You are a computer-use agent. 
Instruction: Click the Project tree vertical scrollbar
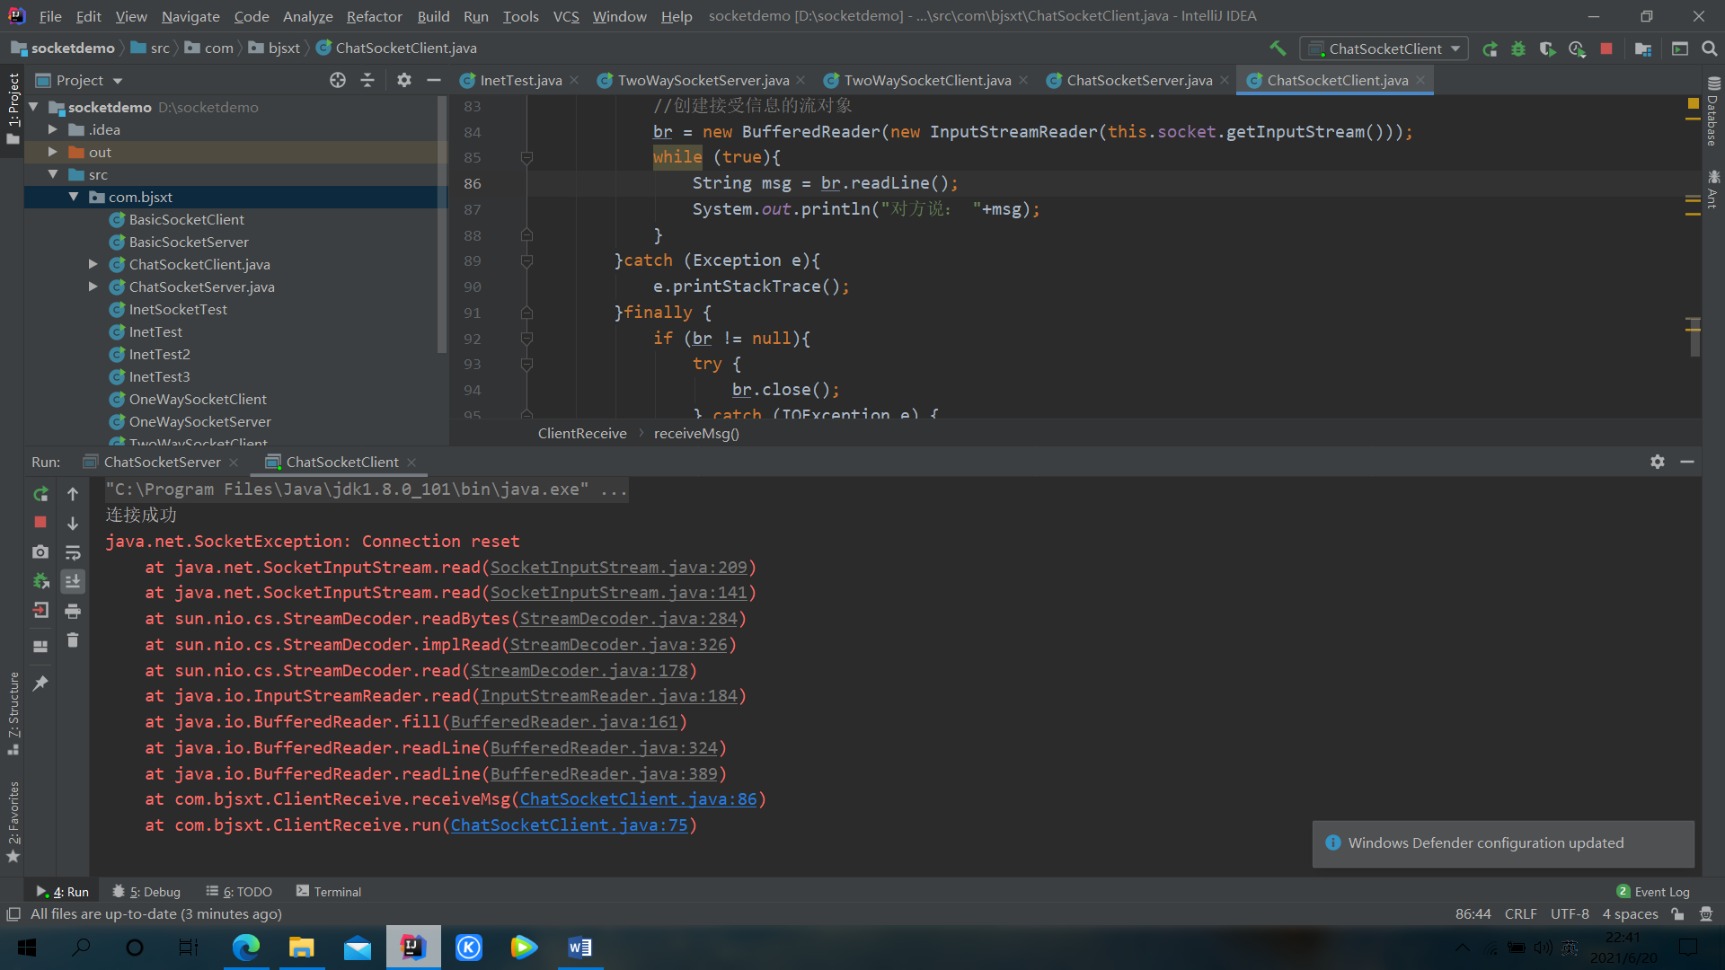[x=441, y=225]
